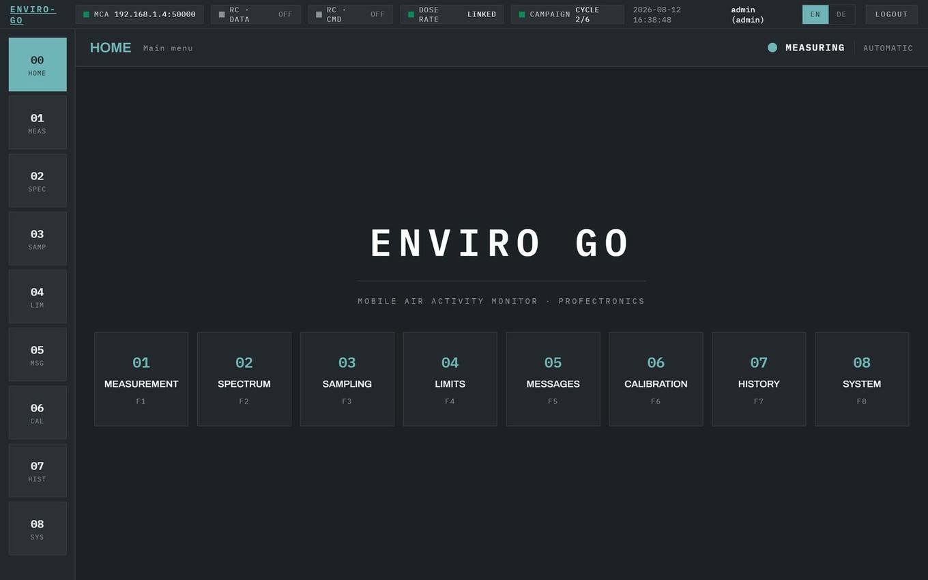Screen dimensions: 928x580
Task: Click the HOME page title
Action: [x=111, y=48]
